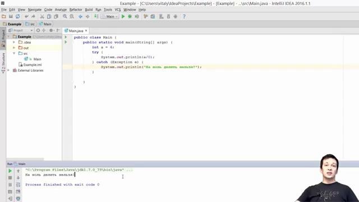Collapse the Example project root node

[x=9, y=36]
